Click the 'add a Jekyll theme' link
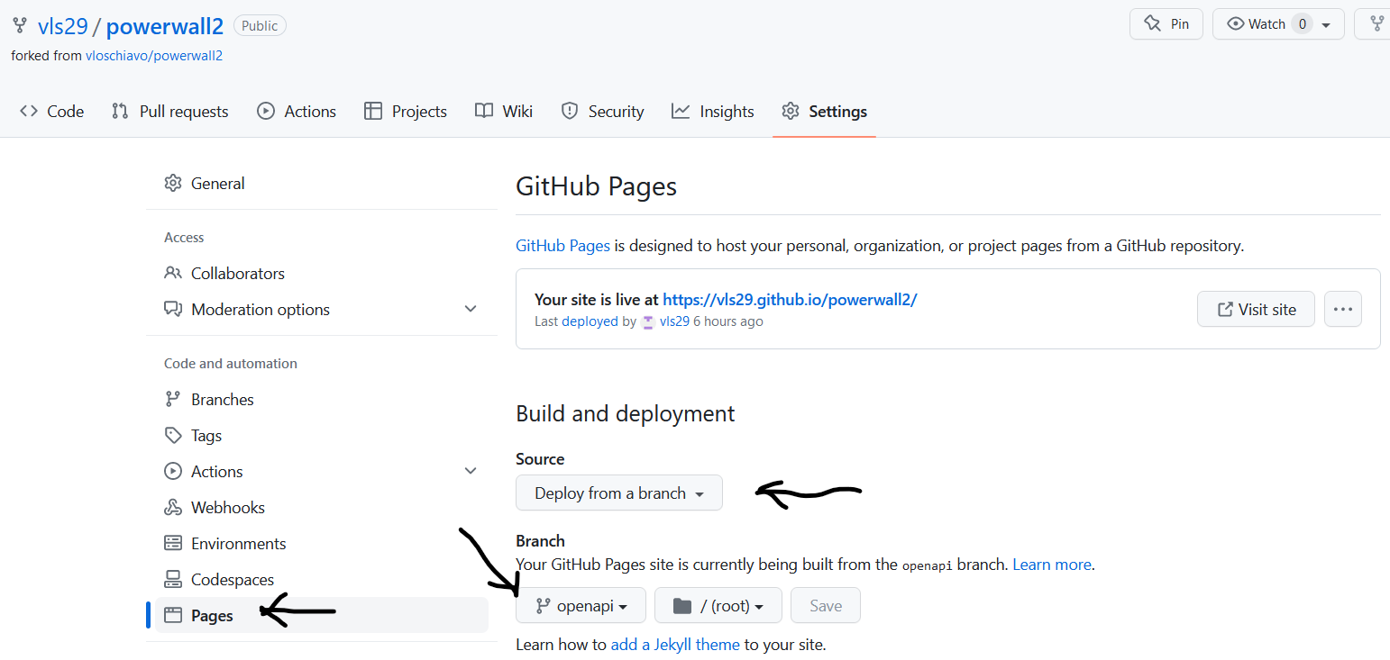 click(x=675, y=645)
